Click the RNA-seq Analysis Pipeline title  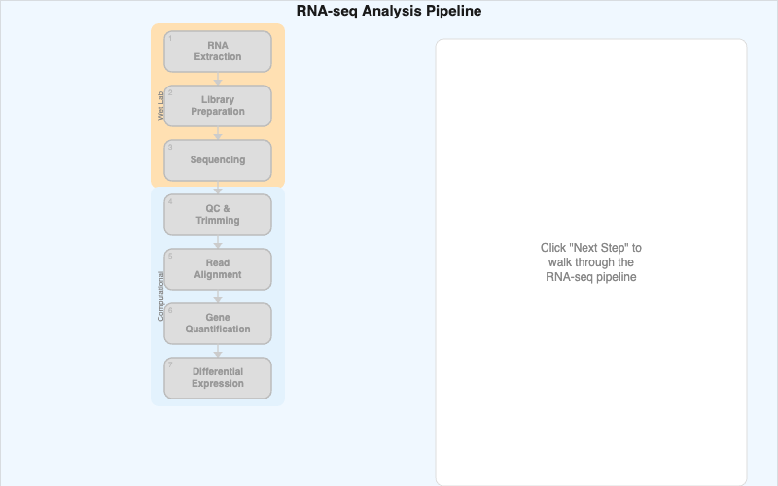point(389,12)
